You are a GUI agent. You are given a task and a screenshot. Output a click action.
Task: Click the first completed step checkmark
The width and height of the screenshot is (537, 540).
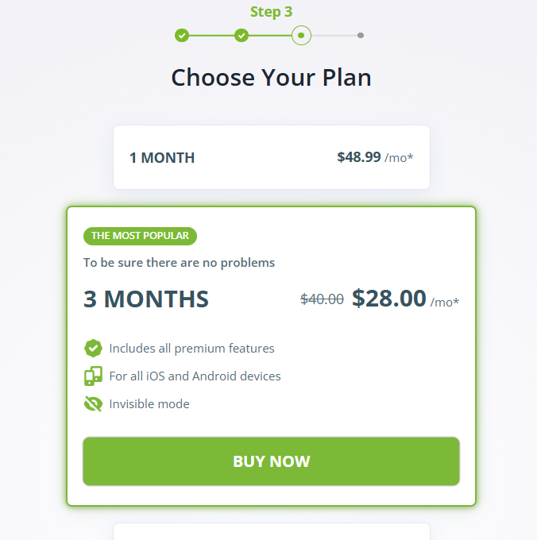[182, 36]
